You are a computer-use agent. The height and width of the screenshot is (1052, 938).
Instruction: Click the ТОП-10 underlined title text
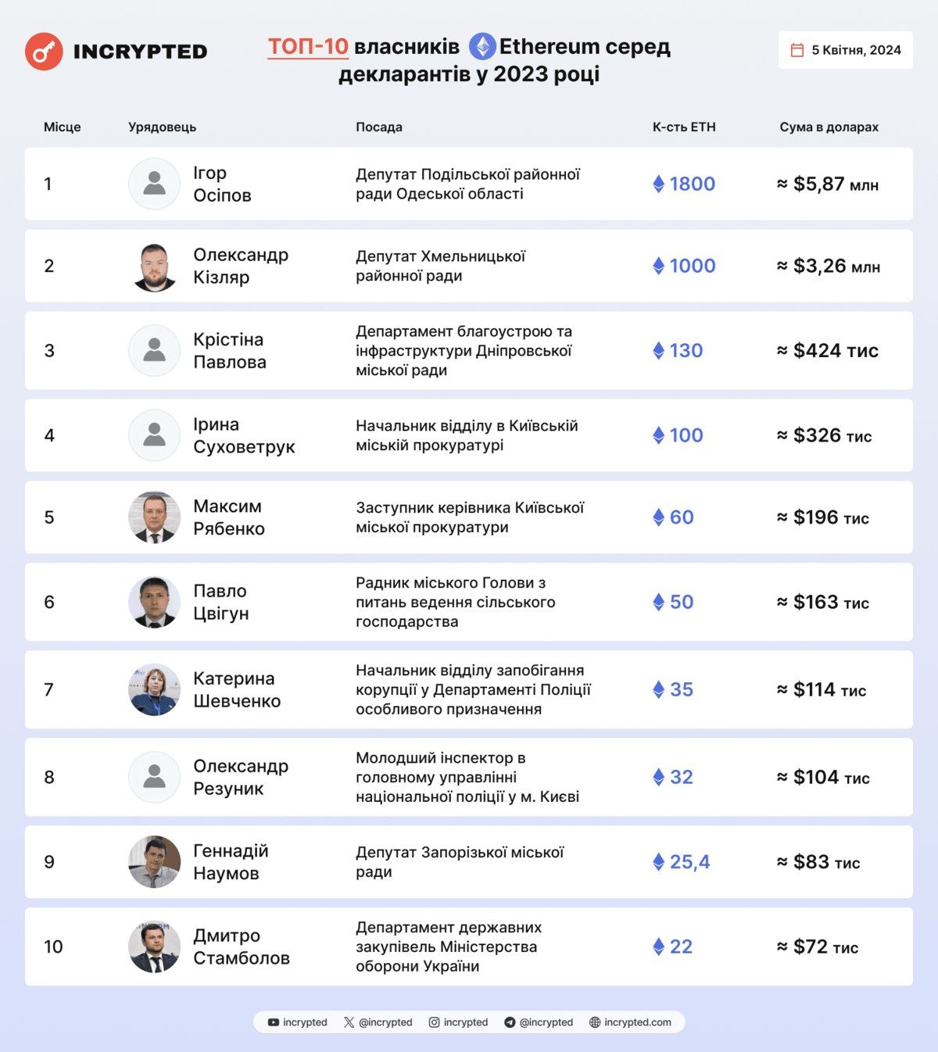(308, 47)
